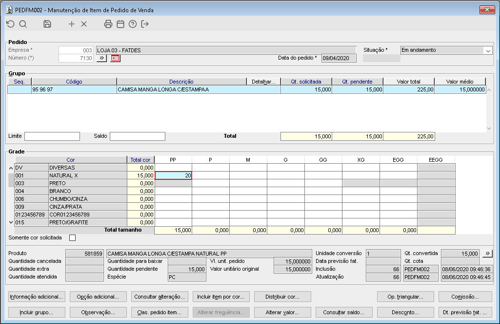Viewport: 500px width, 324px height.
Task: Click the Data do pedido field
Action: [339, 58]
